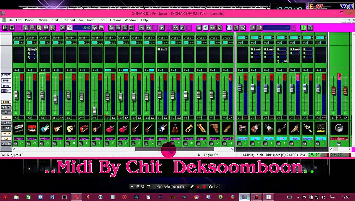The image size is (355, 201).
Task: Click the Pipe pan flute icon
Action: click(215, 128)
